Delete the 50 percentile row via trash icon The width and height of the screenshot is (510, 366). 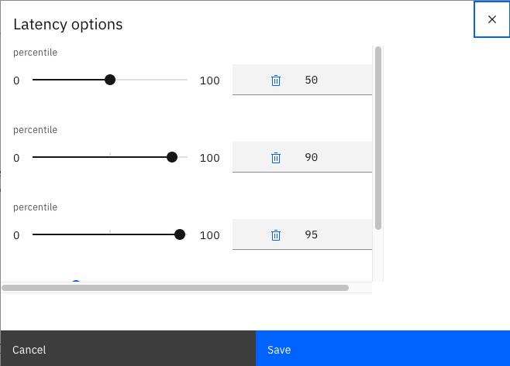click(x=276, y=80)
